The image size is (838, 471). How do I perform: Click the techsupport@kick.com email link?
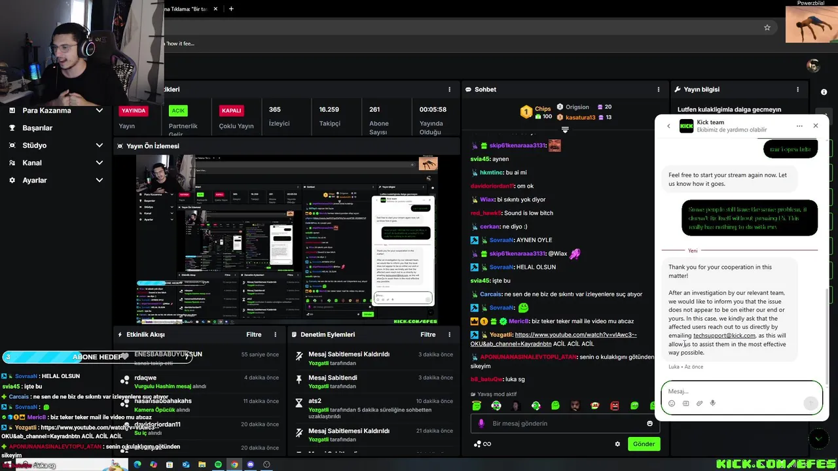(x=724, y=336)
